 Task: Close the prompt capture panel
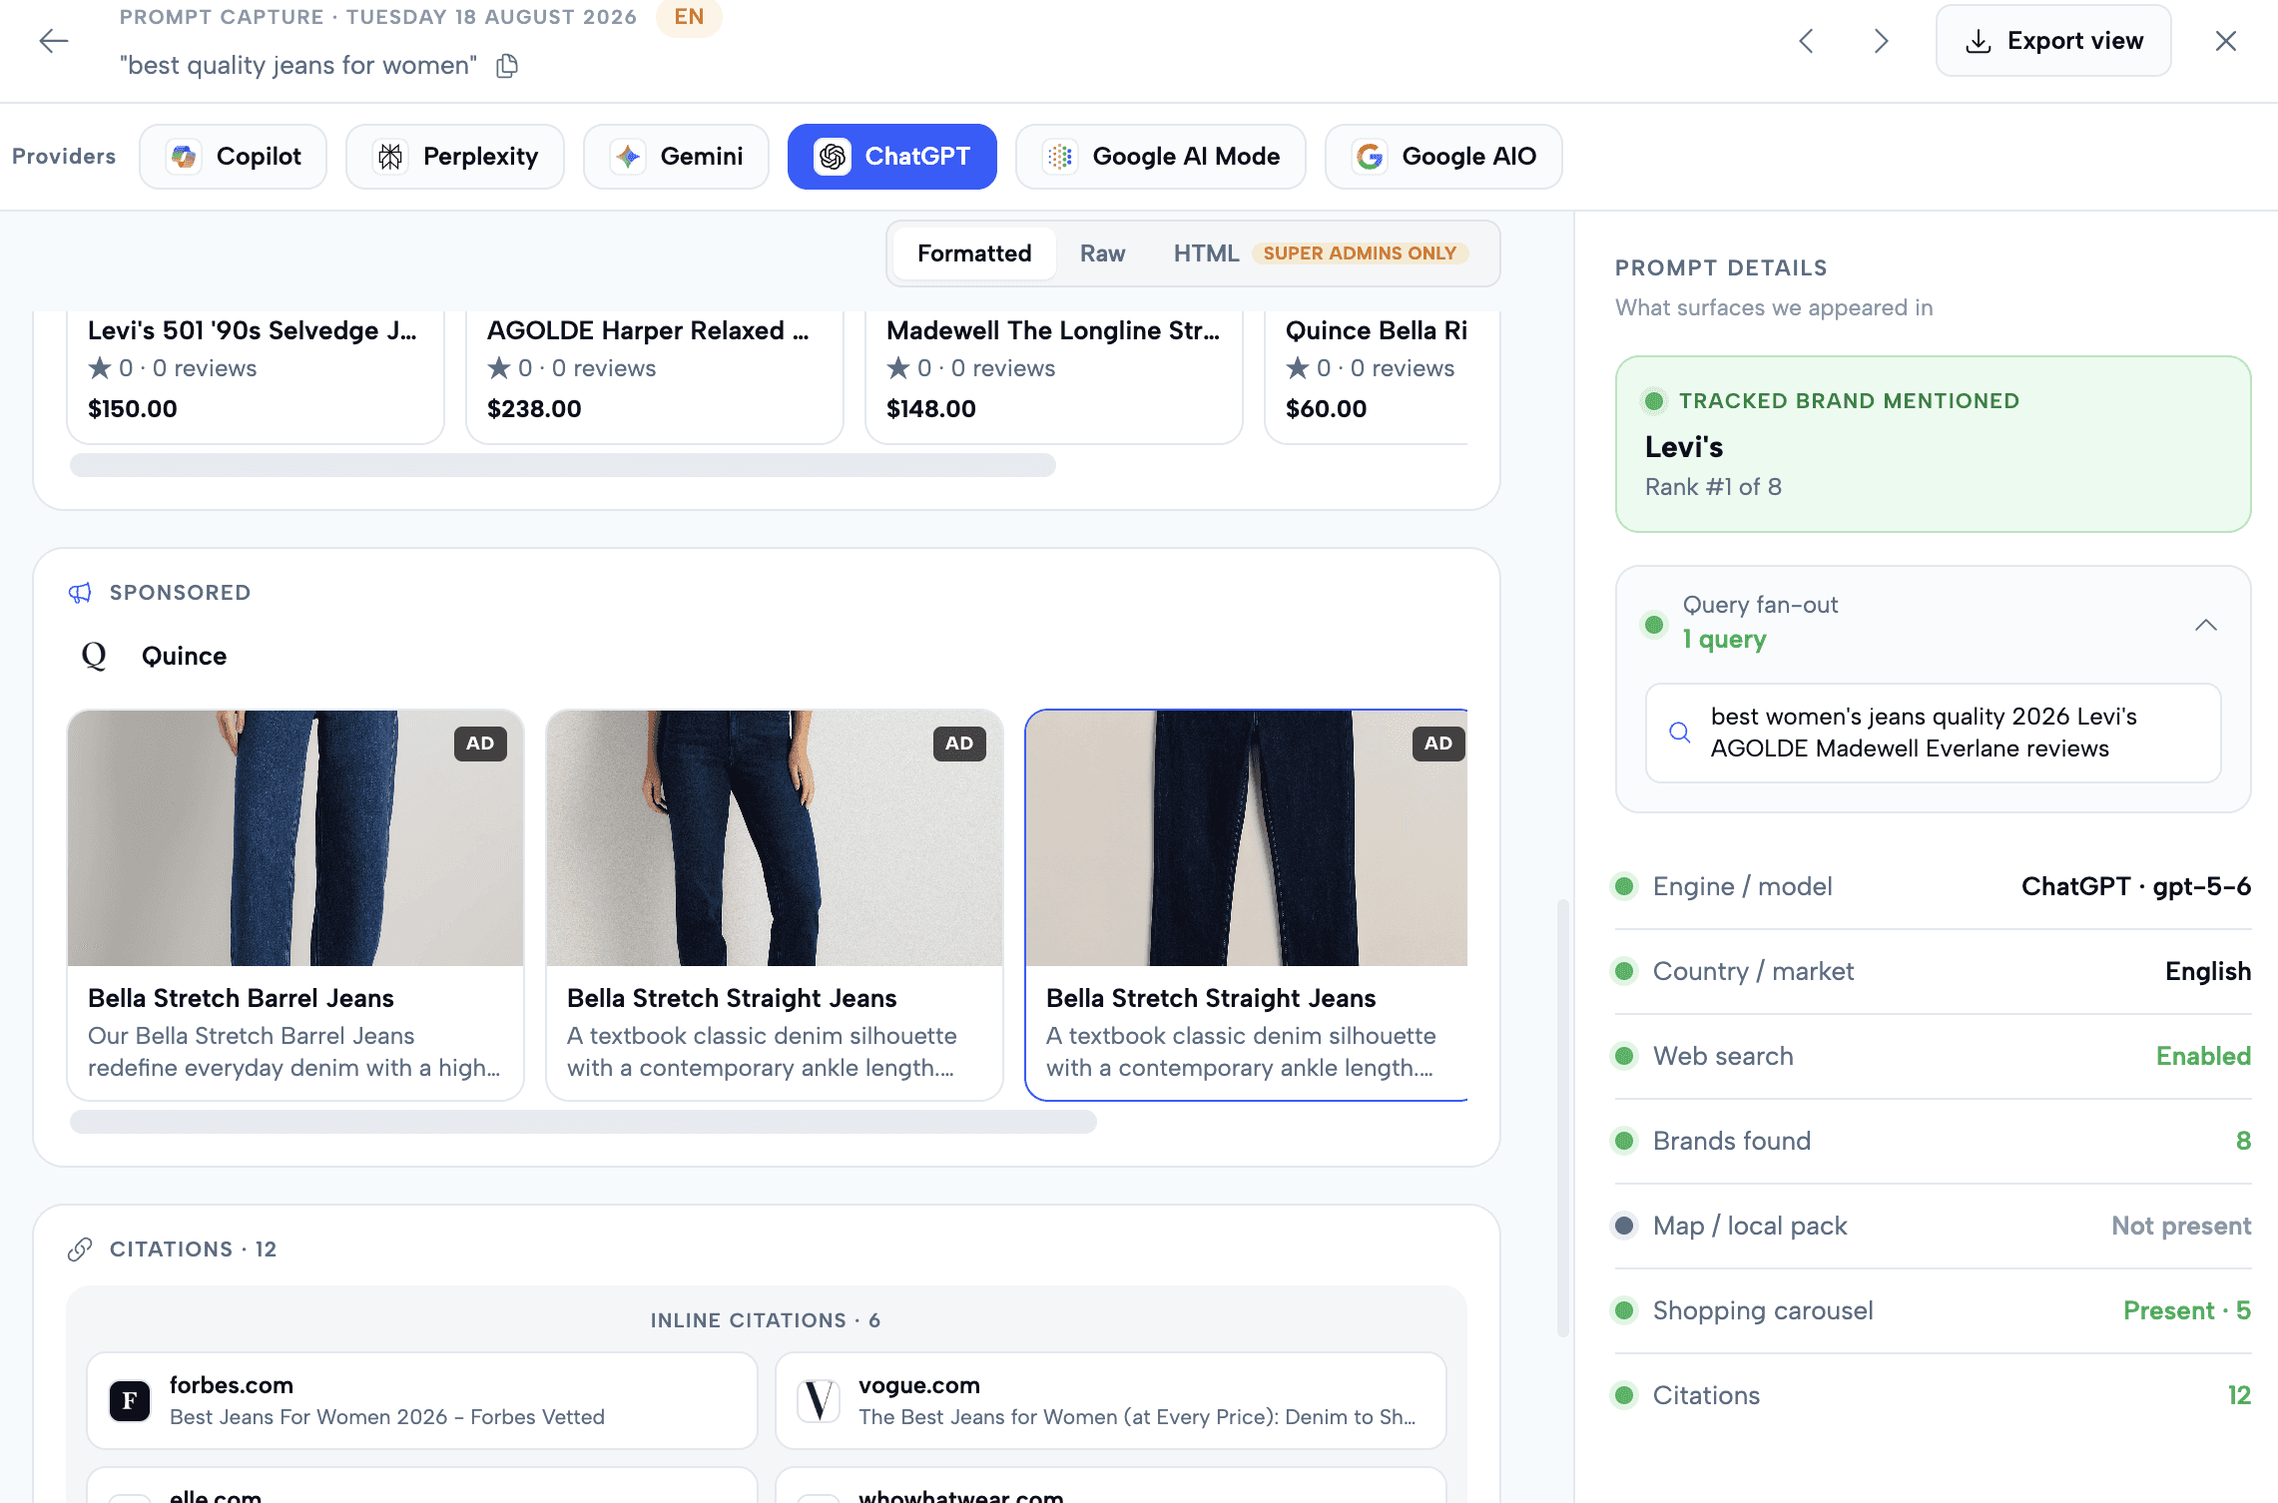click(x=2225, y=41)
